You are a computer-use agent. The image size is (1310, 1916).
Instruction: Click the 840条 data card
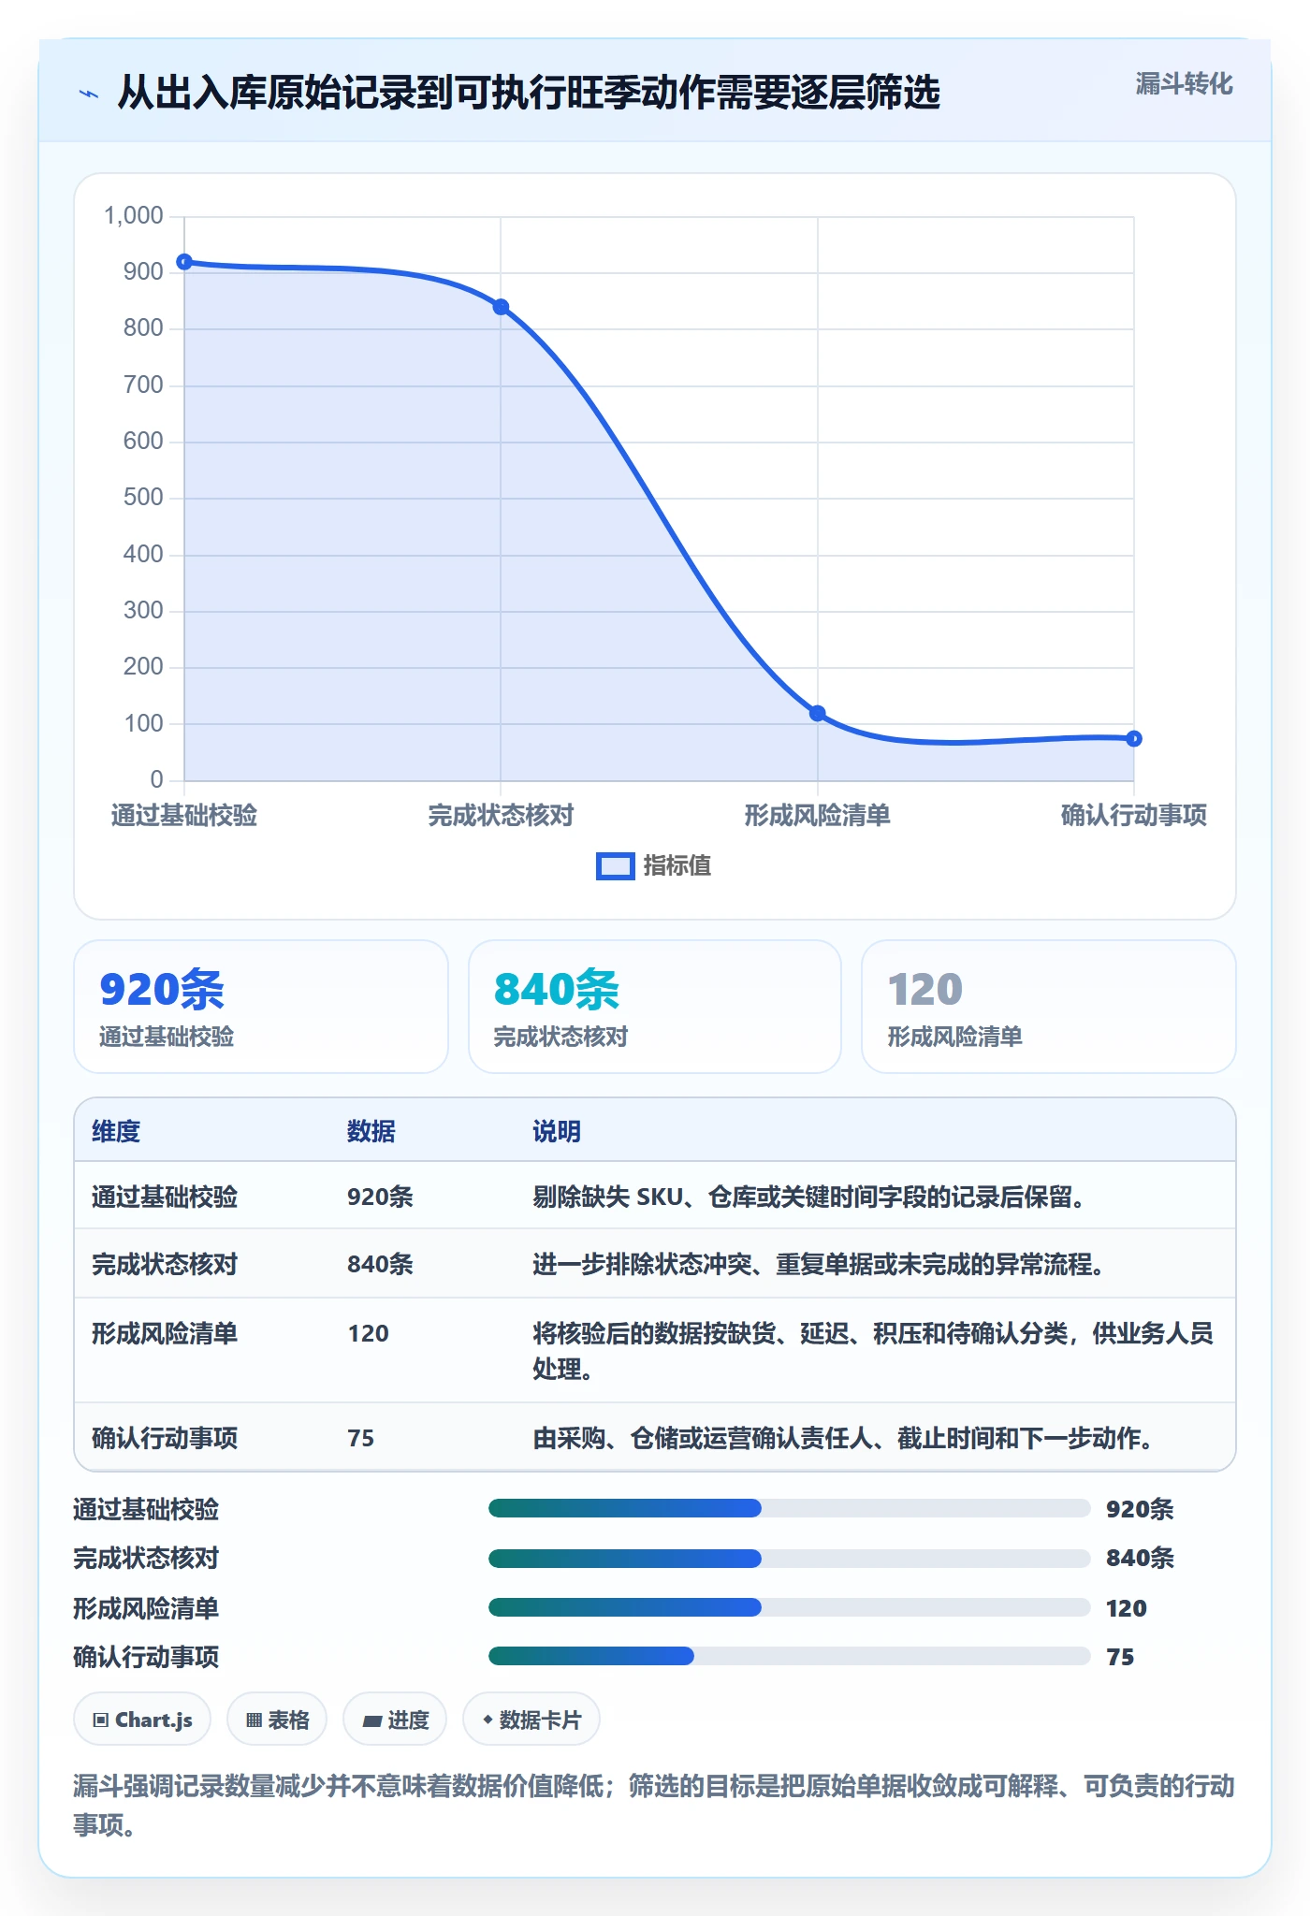tap(655, 1007)
